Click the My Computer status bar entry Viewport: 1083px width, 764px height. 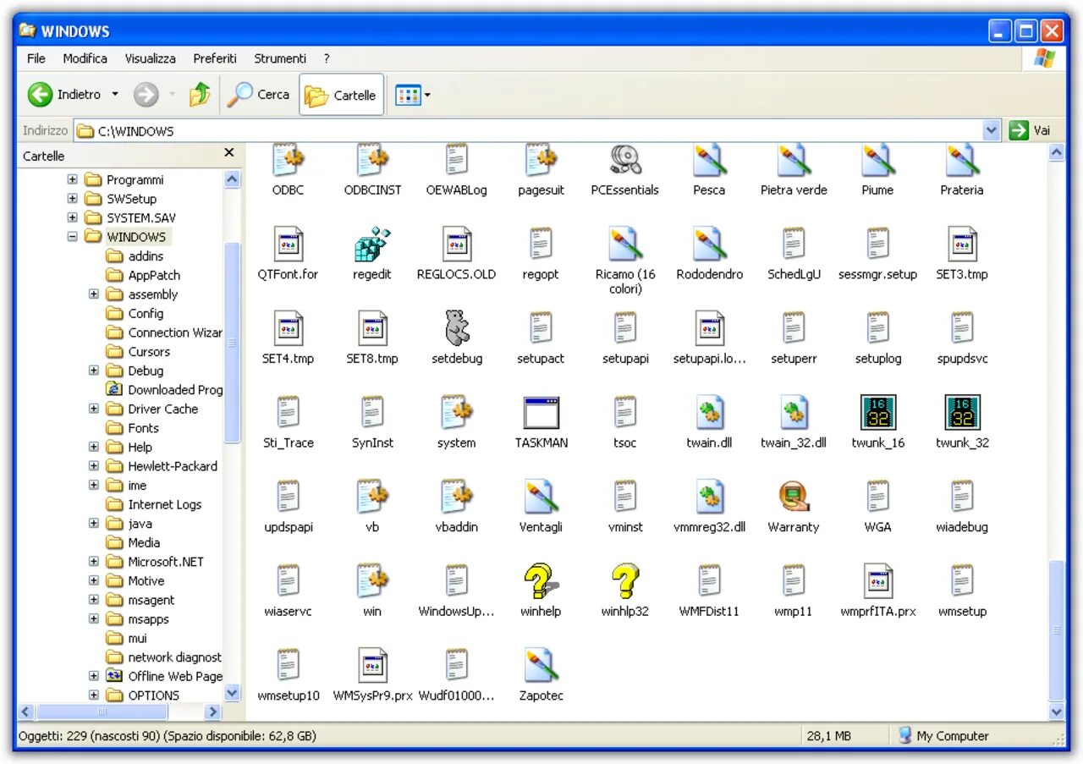pyautogui.click(x=943, y=736)
